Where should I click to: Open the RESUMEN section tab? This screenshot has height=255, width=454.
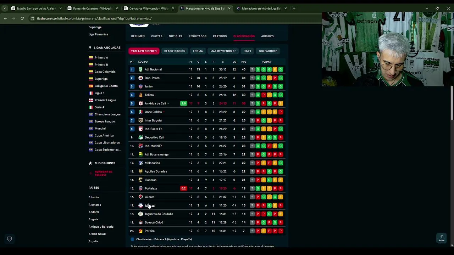point(138,36)
